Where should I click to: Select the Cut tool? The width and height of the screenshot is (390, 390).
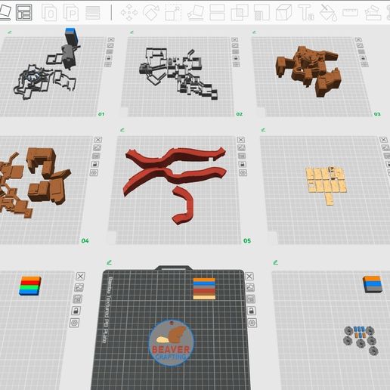217,12
